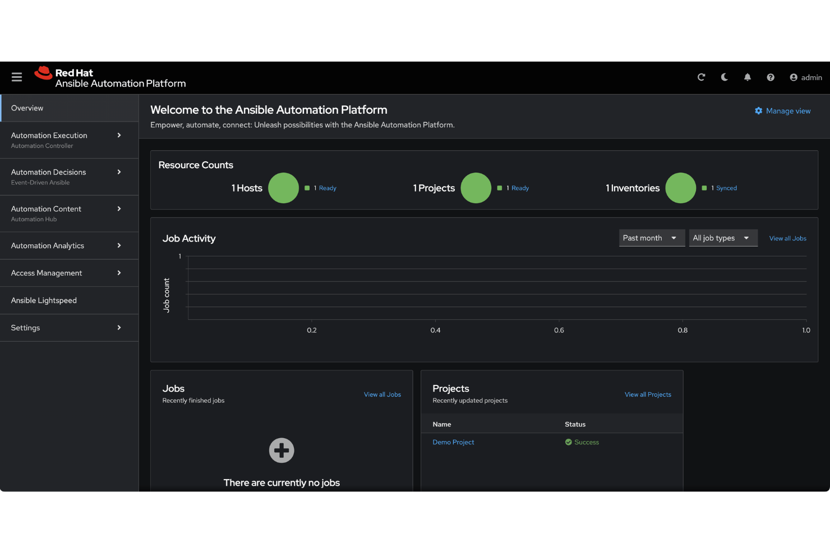Viewport: 830px width, 553px height.
Task: Click the green square next to Synced
Action: (x=704, y=188)
